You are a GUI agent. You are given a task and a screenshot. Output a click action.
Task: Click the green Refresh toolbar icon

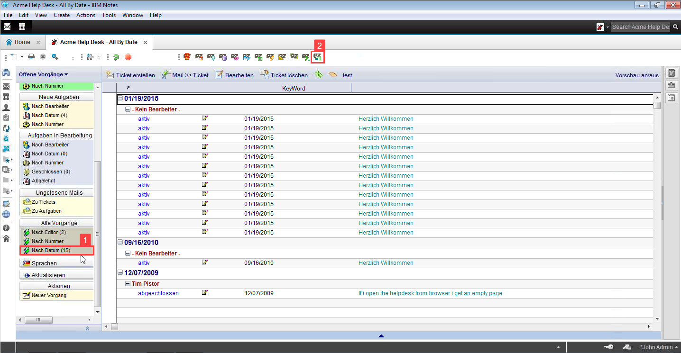(116, 57)
